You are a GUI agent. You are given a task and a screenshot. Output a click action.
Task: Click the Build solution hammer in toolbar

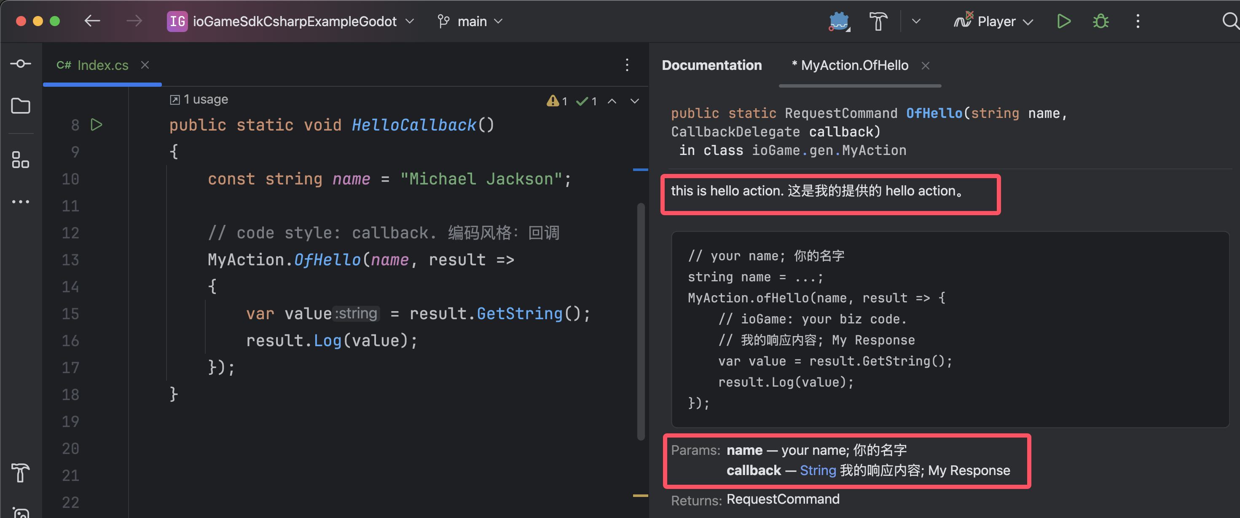(878, 21)
